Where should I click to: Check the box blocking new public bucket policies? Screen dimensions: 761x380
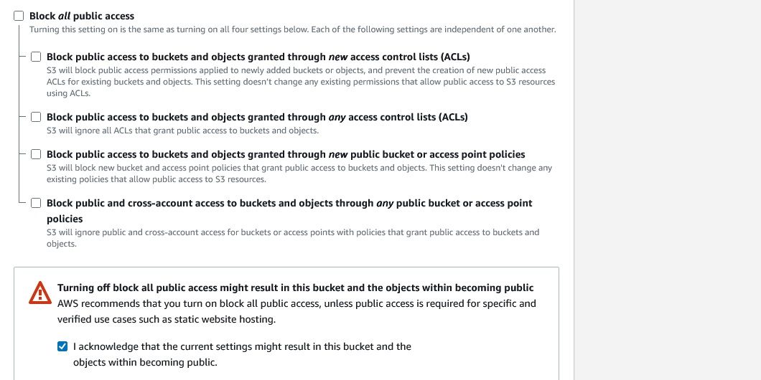(x=36, y=154)
